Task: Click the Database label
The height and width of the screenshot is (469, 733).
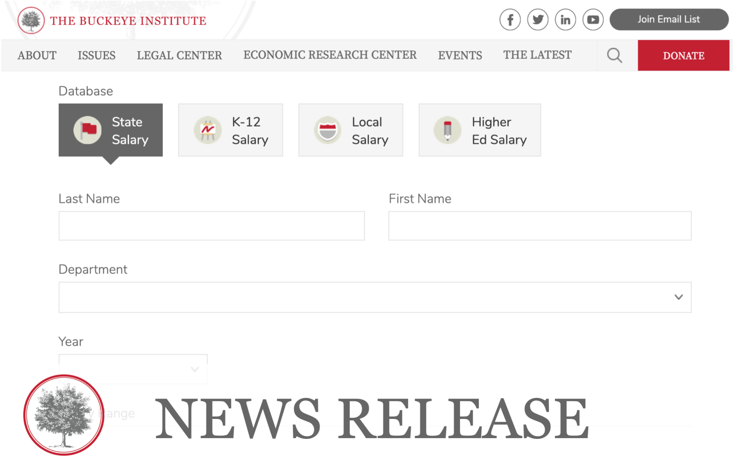Action: [86, 91]
